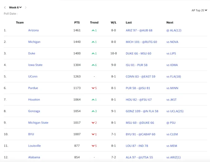Open the Arizona team page

[33, 30]
